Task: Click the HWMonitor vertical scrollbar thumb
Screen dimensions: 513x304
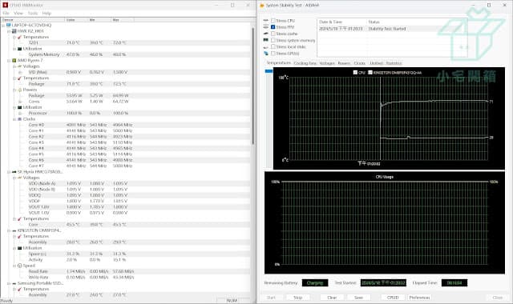Action: tap(253, 86)
